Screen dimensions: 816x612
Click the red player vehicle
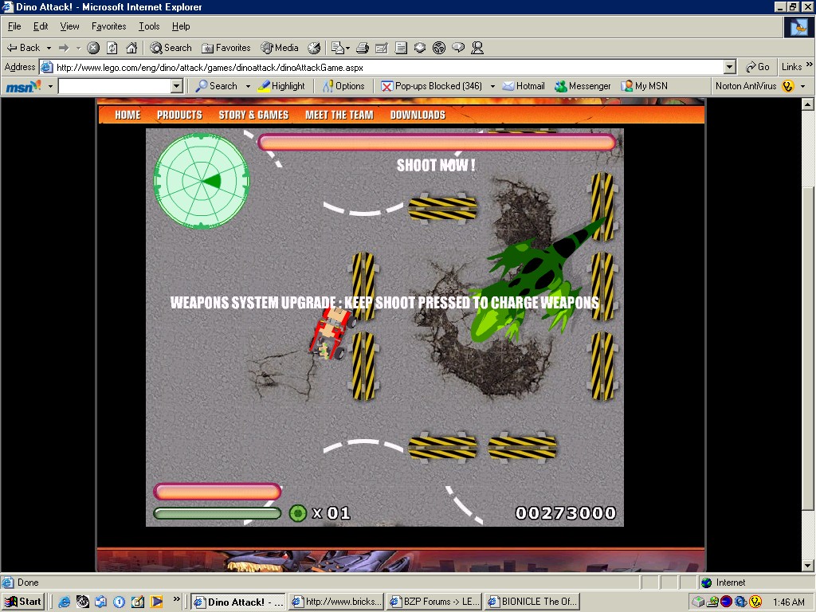(x=332, y=333)
